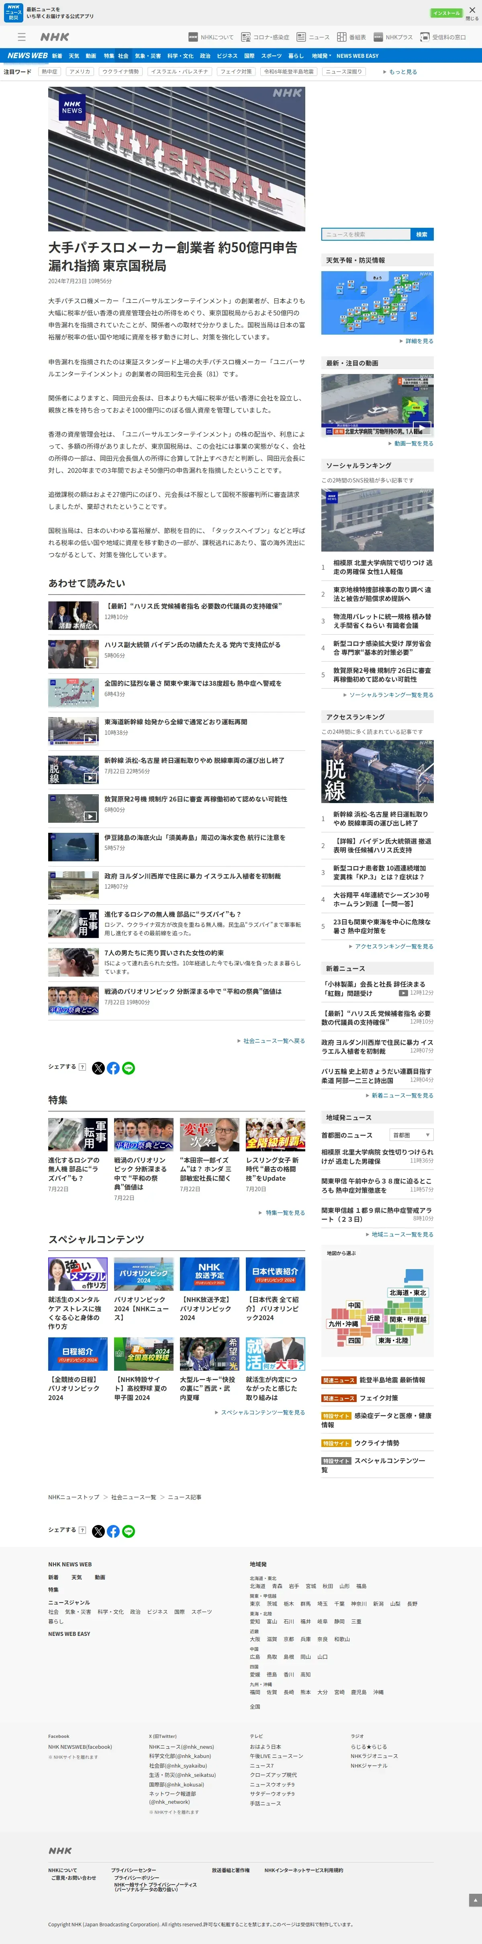Viewport: 482px width, 1944px height.
Task: Select 九州・沖縄 on region map
Action: 343,1324
